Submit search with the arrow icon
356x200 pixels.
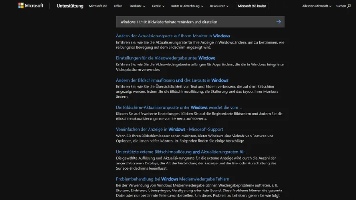(278, 22)
